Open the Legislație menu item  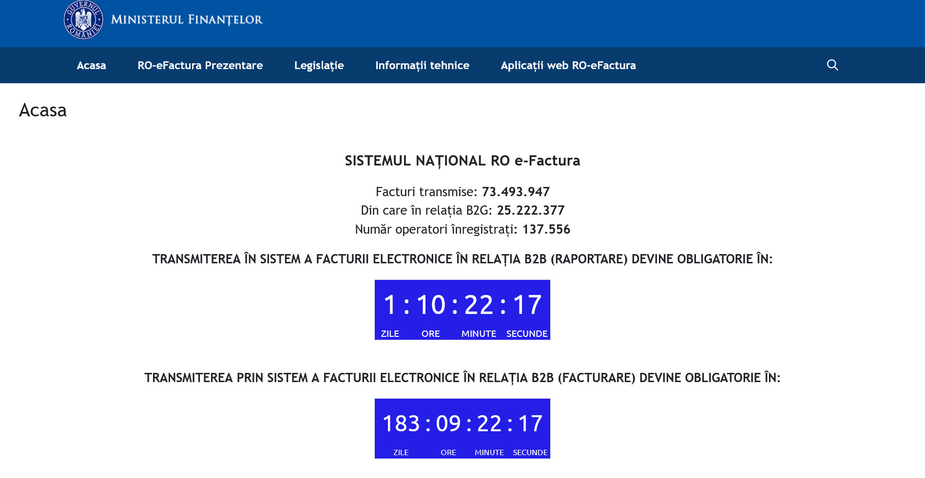pos(319,65)
